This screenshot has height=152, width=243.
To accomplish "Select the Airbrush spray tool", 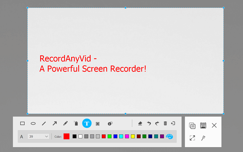I will [76, 123].
